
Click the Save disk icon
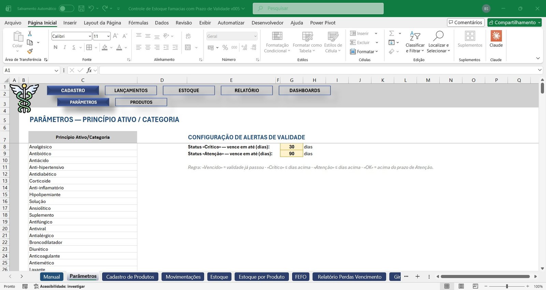coord(81,9)
